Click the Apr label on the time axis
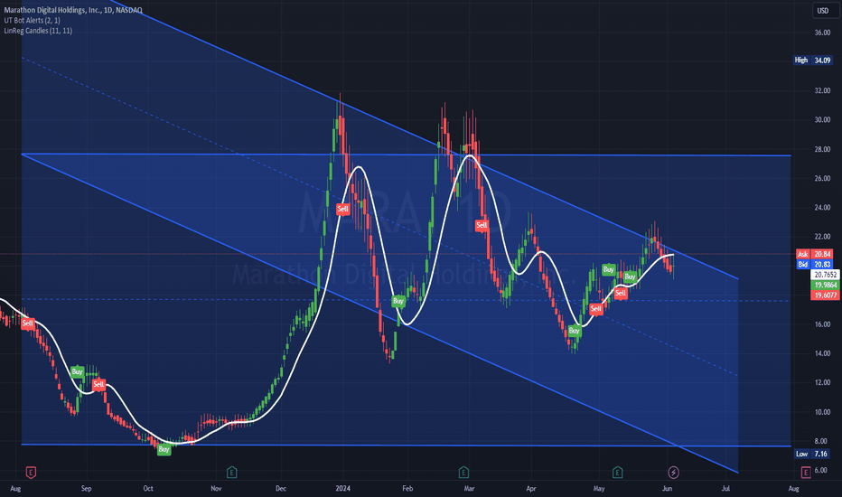Image resolution: width=842 pixels, height=497 pixels. tap(531, 488)
